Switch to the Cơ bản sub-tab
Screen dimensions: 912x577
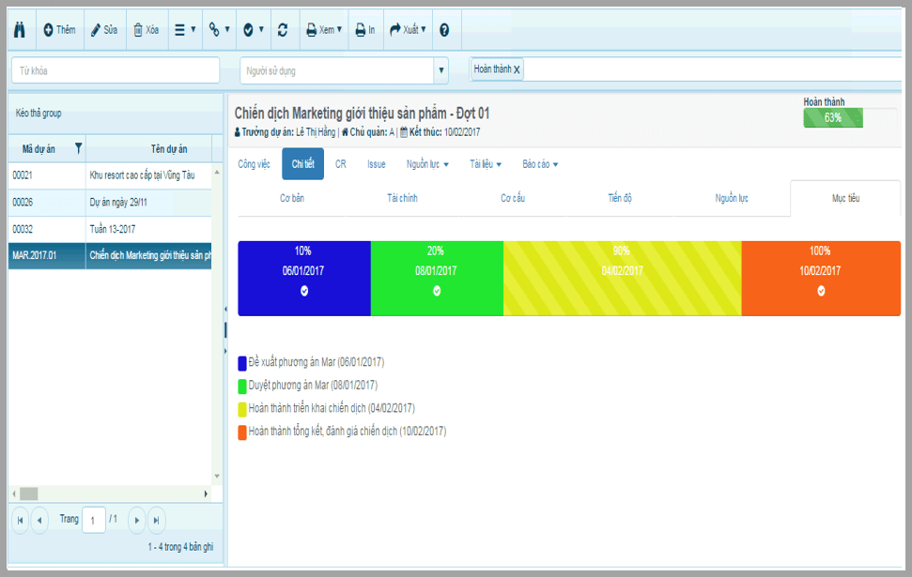[x=292, y=198]
